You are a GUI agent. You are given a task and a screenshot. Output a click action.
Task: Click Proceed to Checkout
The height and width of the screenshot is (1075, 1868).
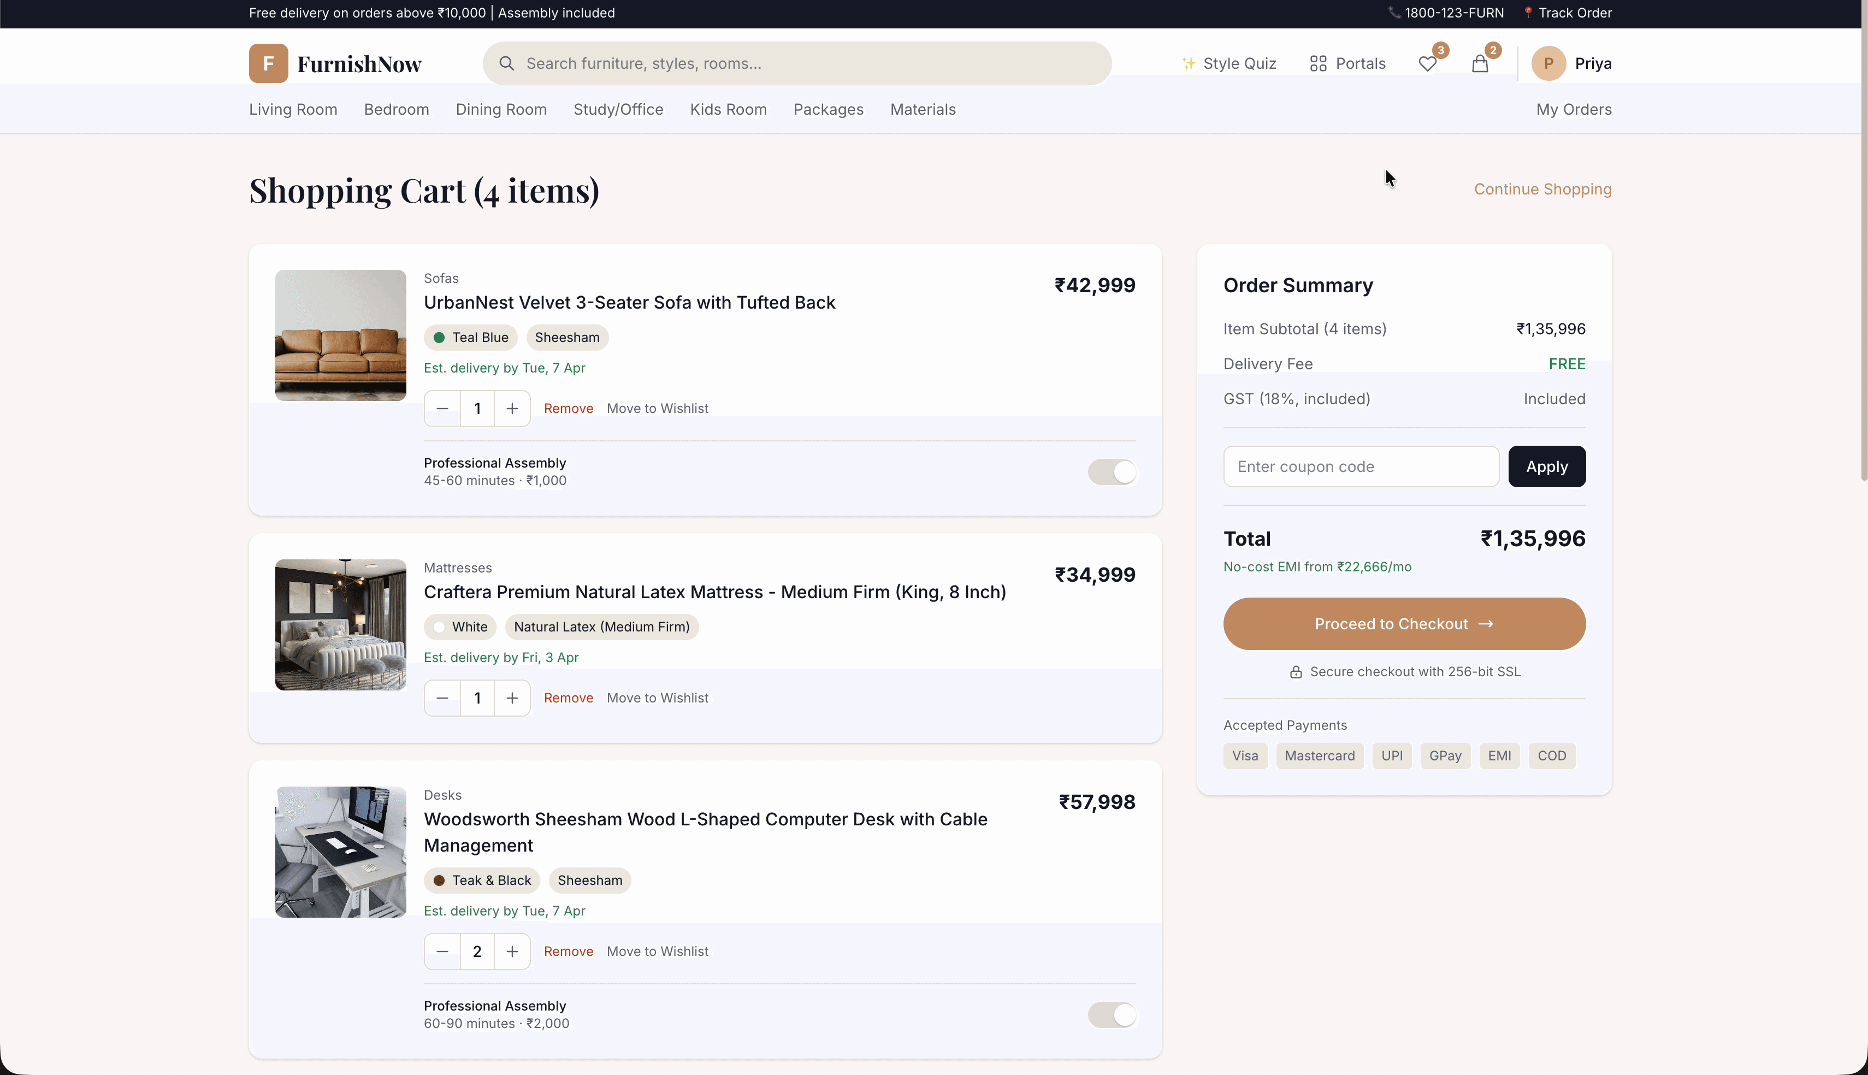click(1403, 623)
